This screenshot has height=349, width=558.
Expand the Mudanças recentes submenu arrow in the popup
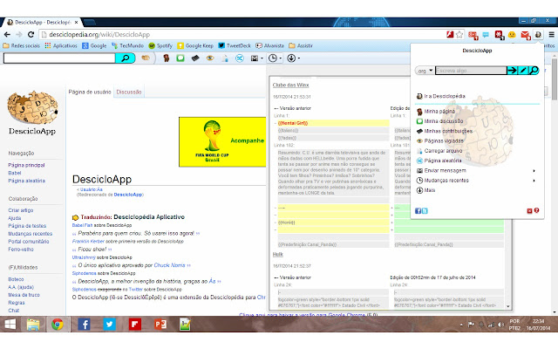tap(534, 181)
